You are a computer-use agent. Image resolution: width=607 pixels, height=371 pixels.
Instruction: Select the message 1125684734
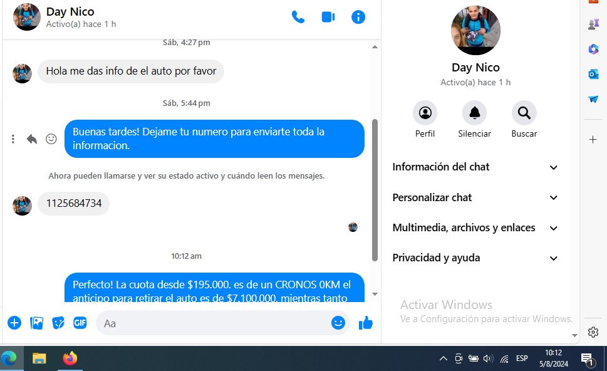73,203
